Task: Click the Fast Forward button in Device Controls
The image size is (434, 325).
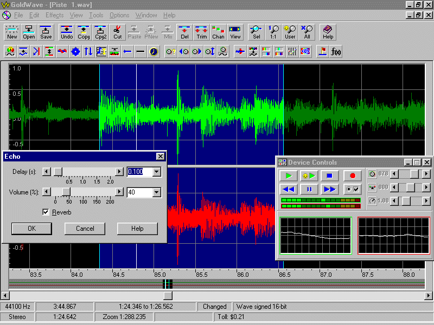Action: click(x=329, y=189)
